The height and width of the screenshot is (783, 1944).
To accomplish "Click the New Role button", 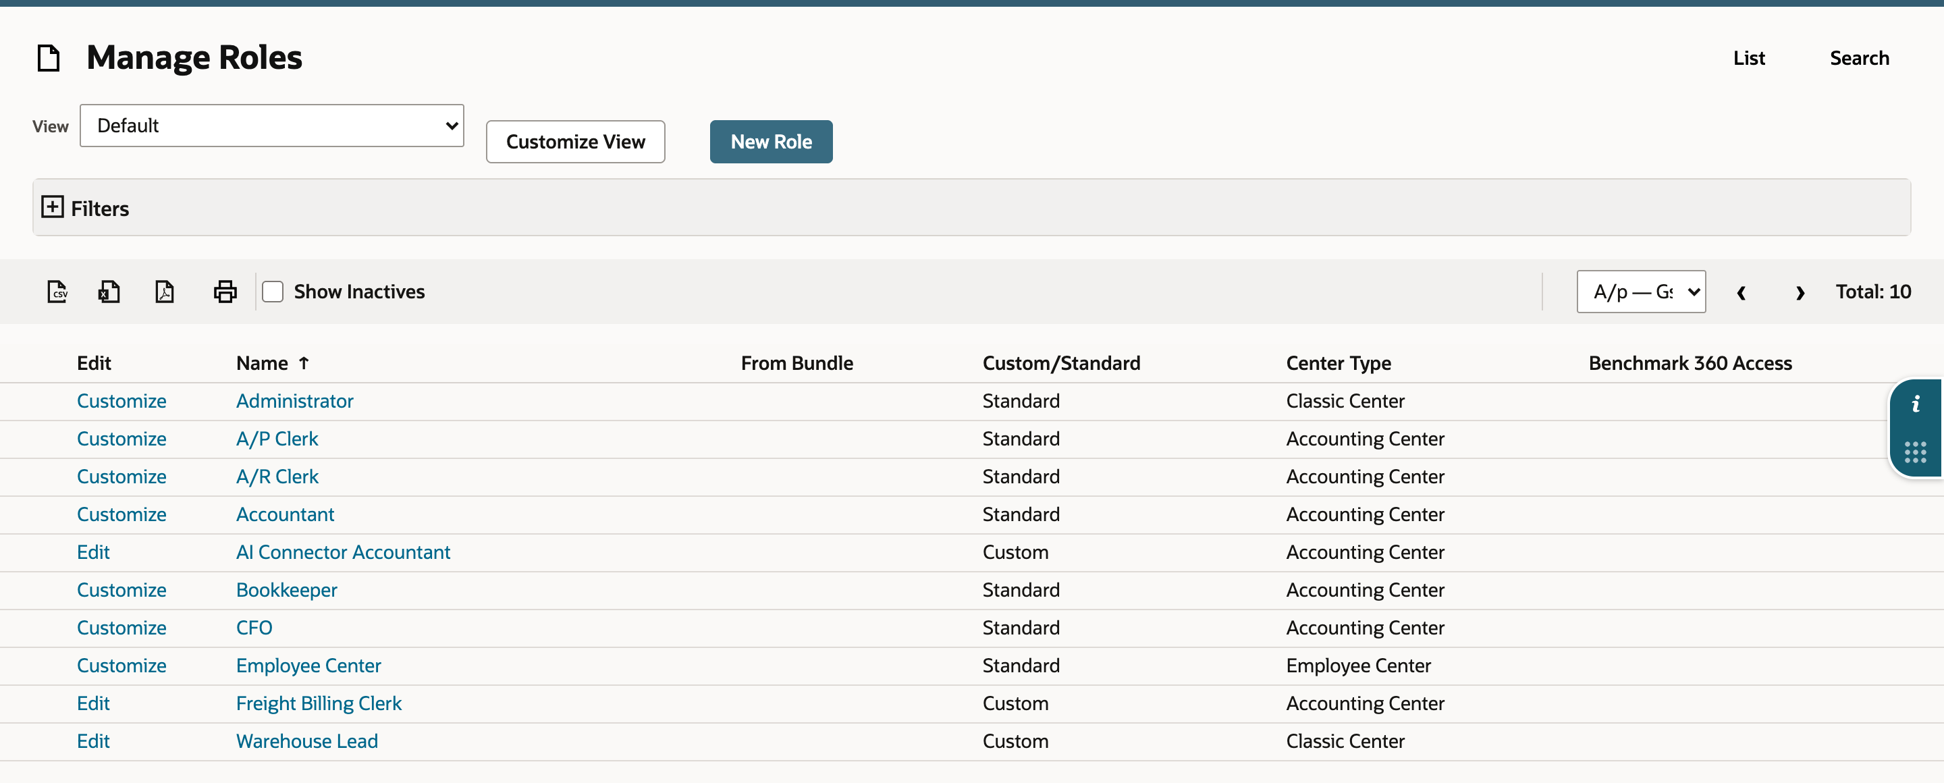I will (x=770, y=142).
